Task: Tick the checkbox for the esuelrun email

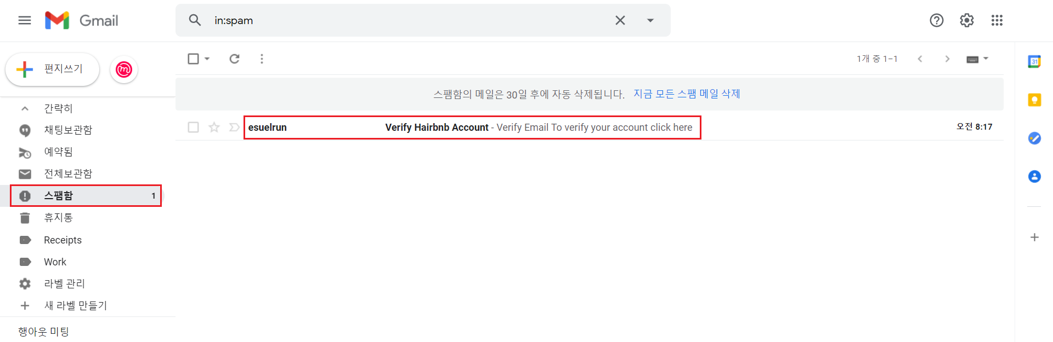Action: coord(193,127)
